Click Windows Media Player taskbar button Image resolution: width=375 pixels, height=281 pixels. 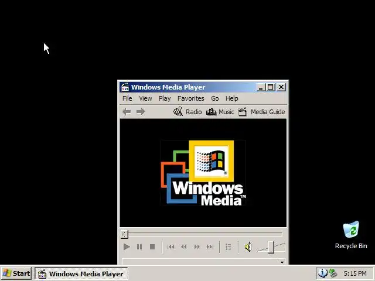coord(81,273)
